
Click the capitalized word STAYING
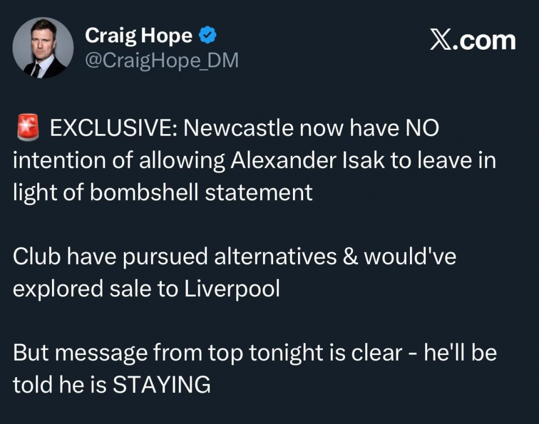(x=162, y=385)
